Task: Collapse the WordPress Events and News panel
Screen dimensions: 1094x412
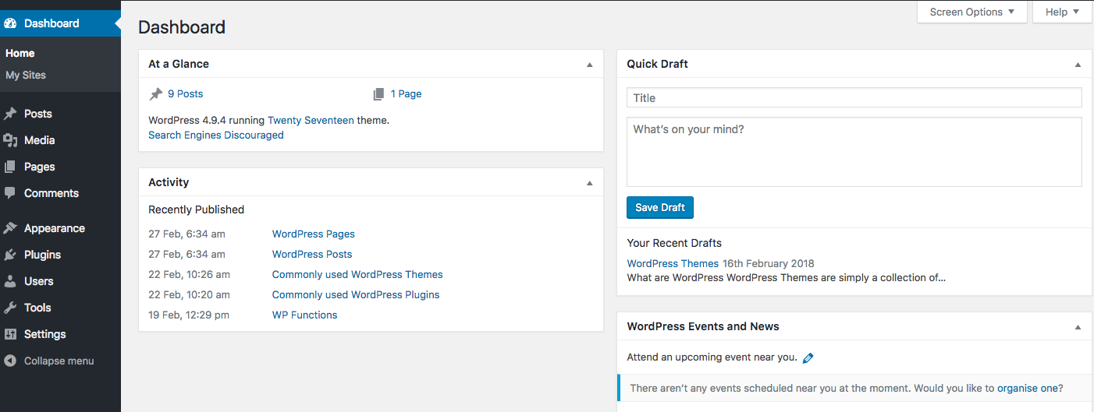Action: click(1078, 327)
